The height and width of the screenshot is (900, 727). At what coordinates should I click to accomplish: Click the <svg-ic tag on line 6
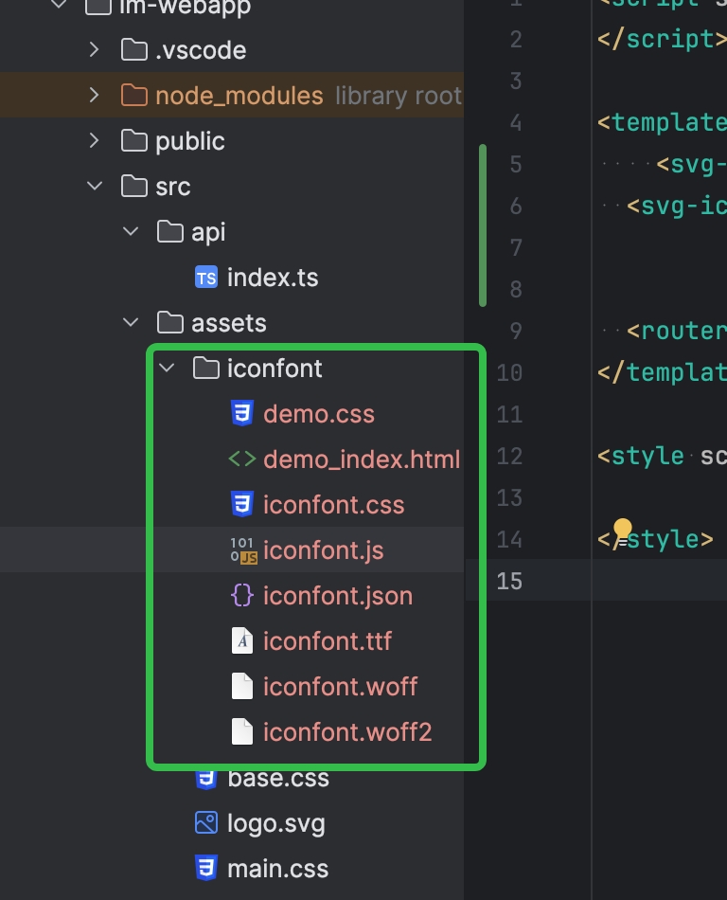point(677,207)
